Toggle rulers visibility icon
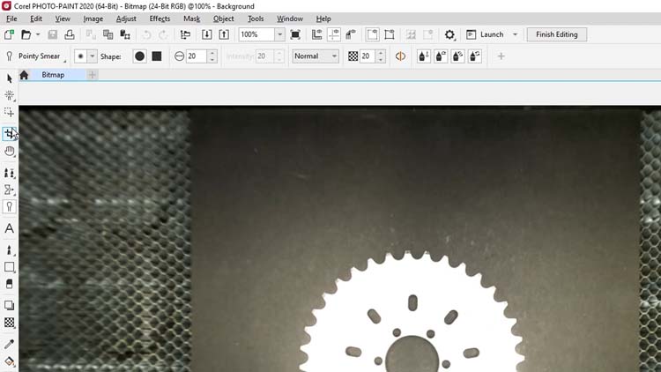 pos(316,34)
